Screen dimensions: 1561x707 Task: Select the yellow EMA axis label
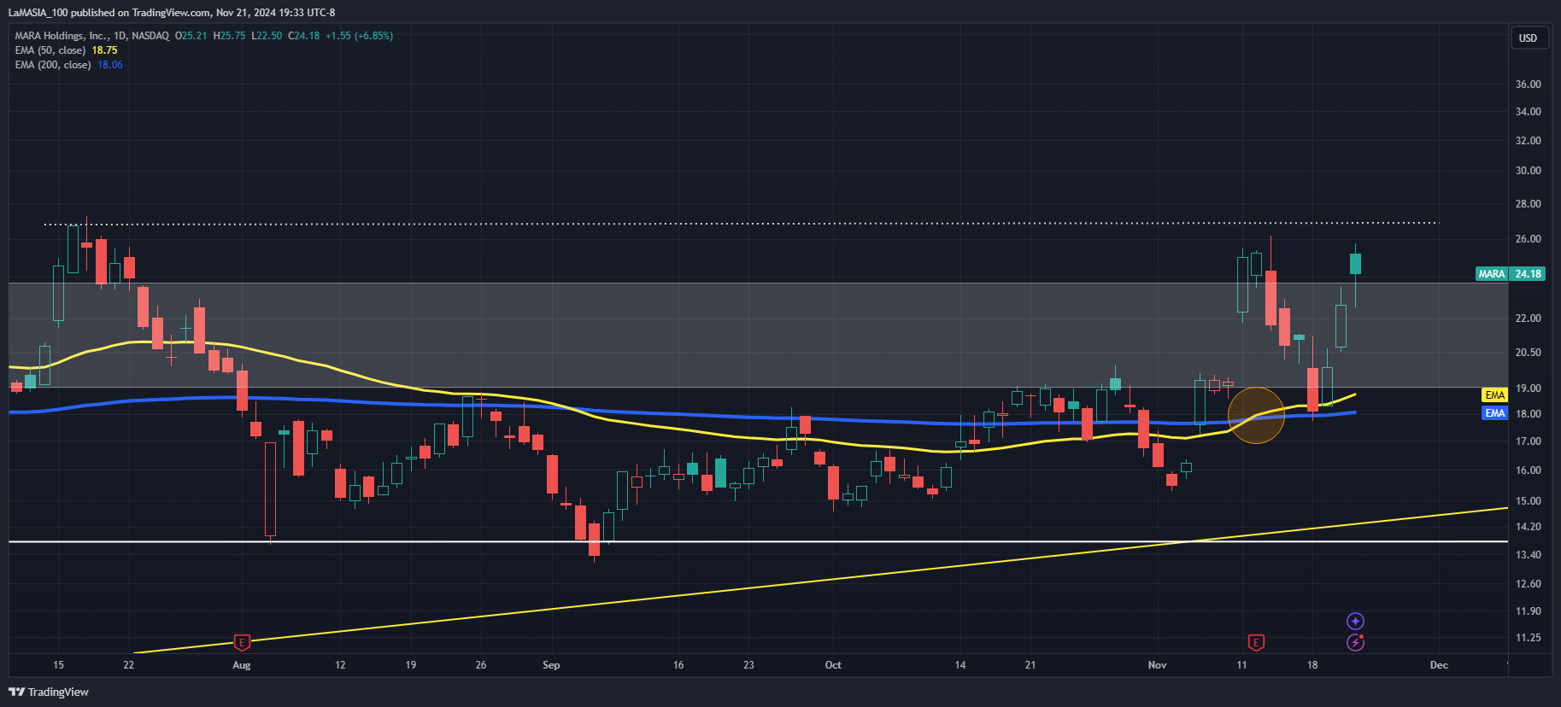tap(1495, 395)
